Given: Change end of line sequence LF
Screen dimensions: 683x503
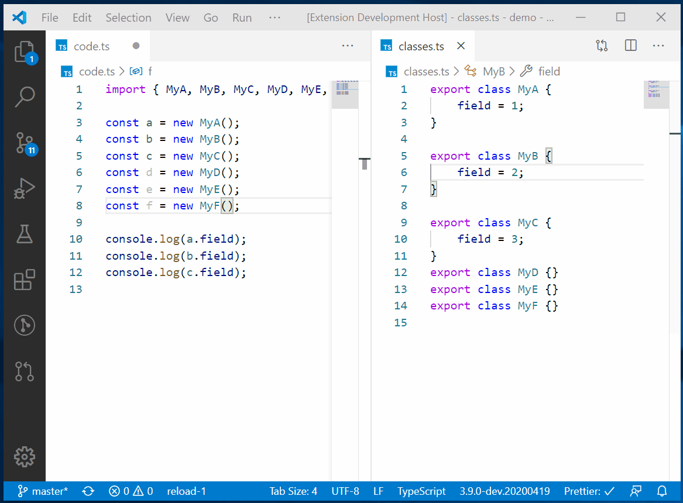Looking at the screenshot, I should (378, 491).
